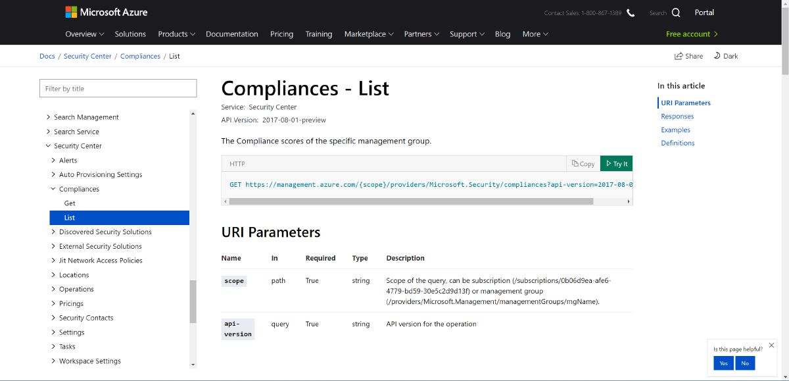Image resolution: width=789 pixels, height=381 pixels.
Task: Expand the Alerts tree node
Action: coord(53,160)
